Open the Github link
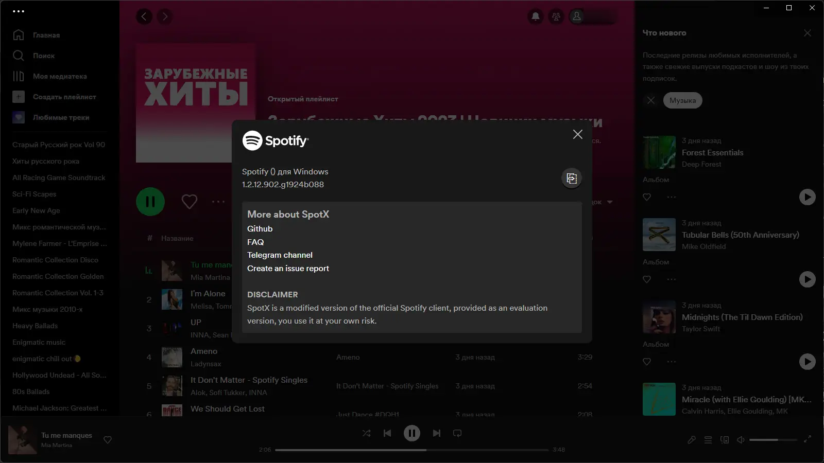 coord(260,229)
